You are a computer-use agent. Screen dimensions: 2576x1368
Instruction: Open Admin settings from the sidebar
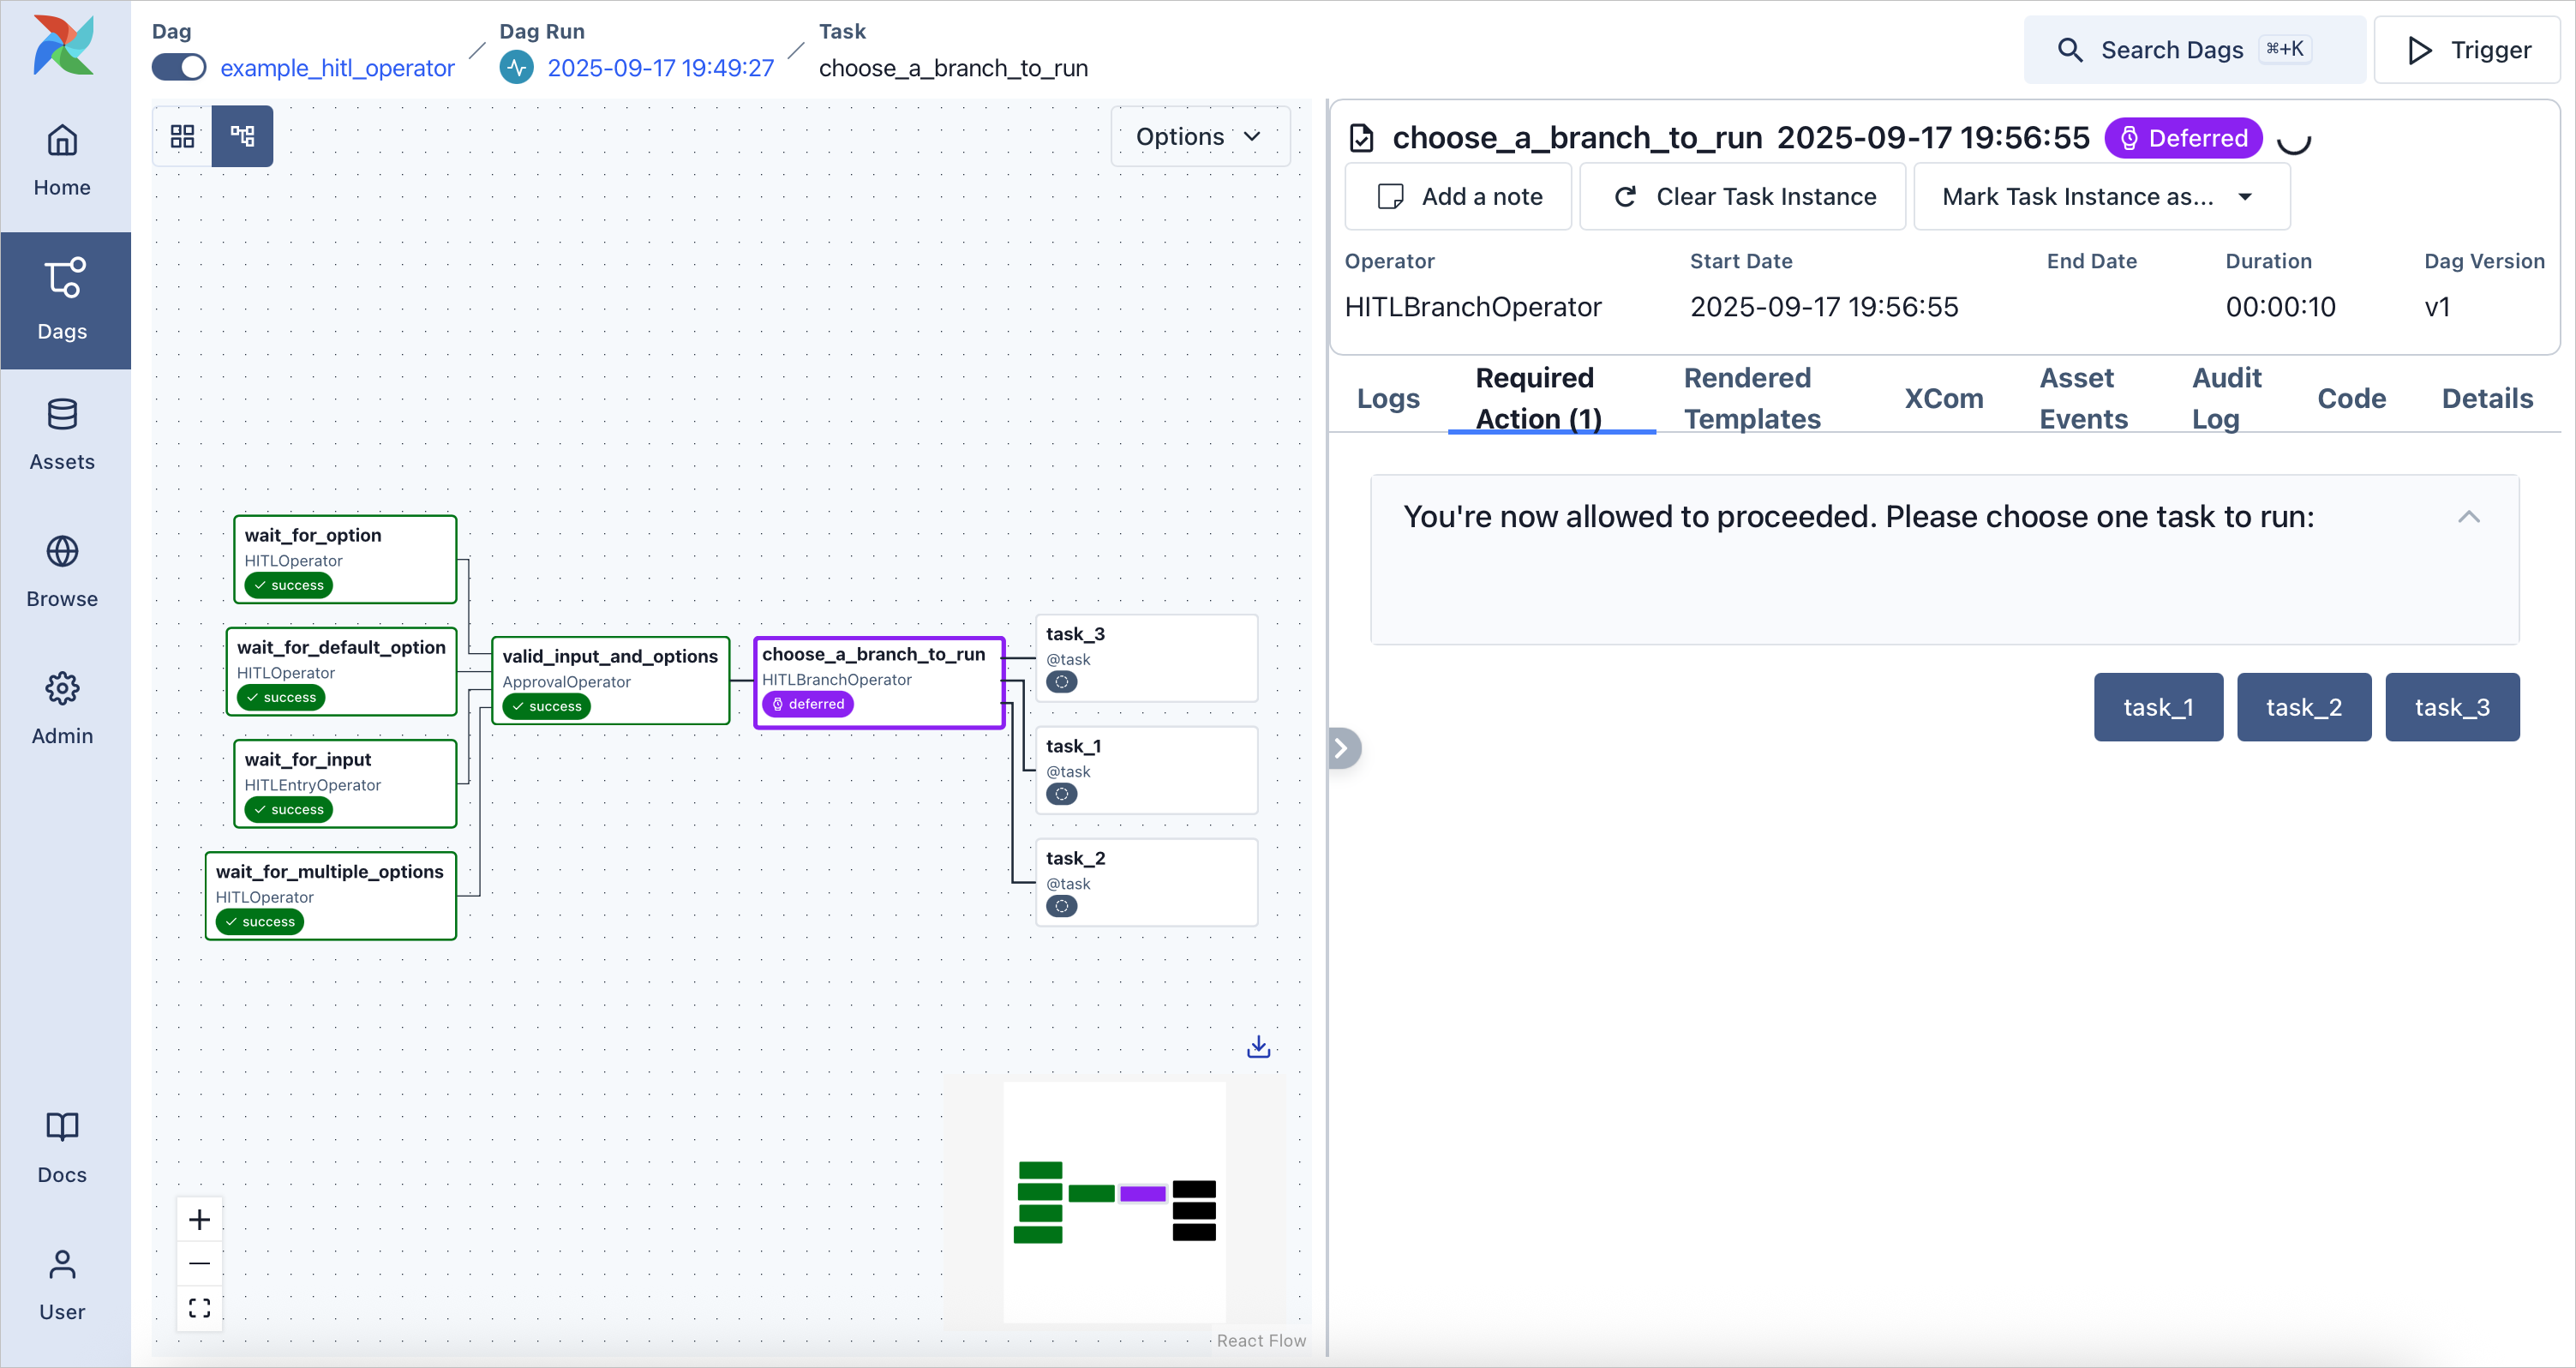click(x=62, y=707)
